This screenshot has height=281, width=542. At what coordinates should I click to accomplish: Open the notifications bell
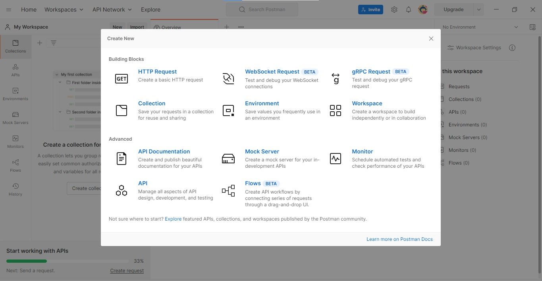coord(408,10)
